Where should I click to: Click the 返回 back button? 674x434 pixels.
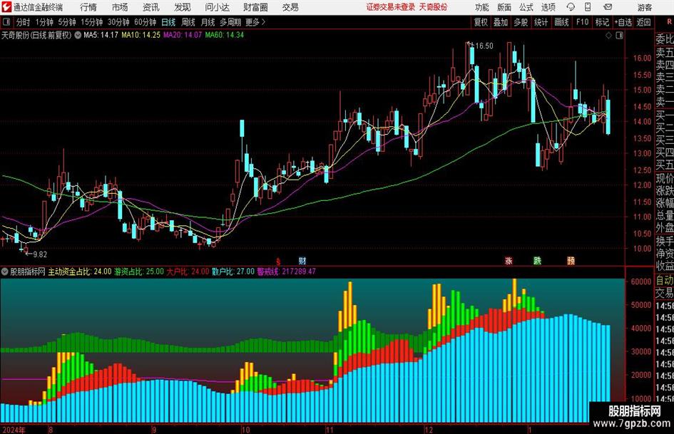(643, 22)
